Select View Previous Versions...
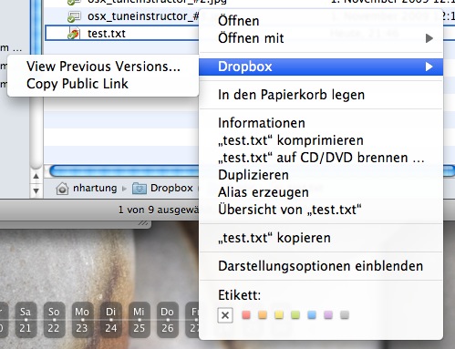 103,67
